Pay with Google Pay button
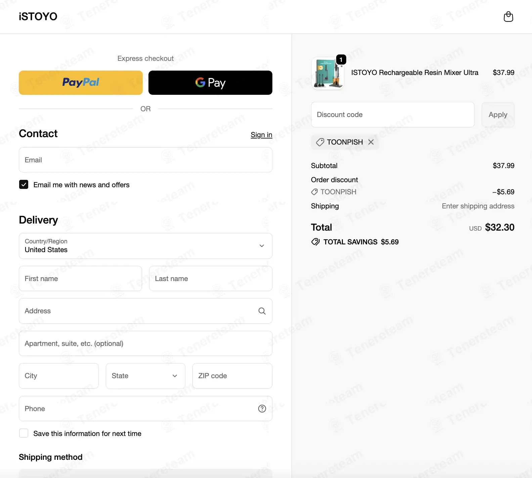 point(210,83)
